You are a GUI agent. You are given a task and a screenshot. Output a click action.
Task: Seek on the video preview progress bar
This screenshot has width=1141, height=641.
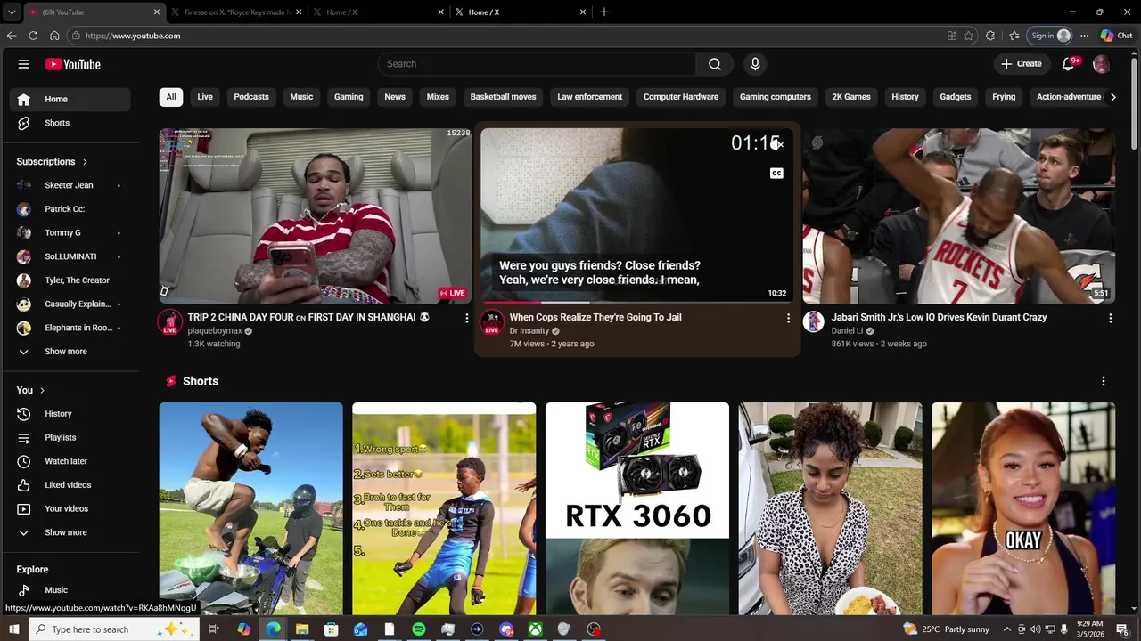pyautogui.click(x=636, y=303)
